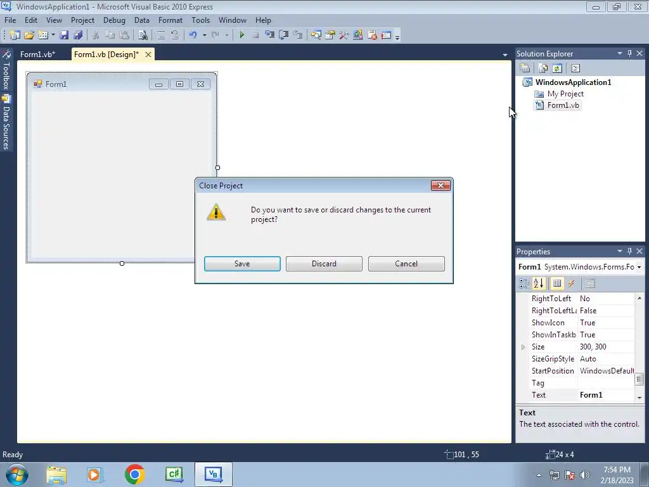
Task: Toggle auto-hide pin on Properties panel
Action: (x=629, y=251)
